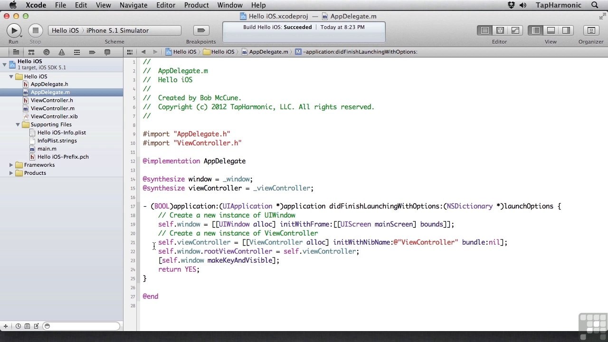The width and height of the screenshot is (608, 342).
Task: Collapse the Hello iOS group folder
Action: (11, 76)
